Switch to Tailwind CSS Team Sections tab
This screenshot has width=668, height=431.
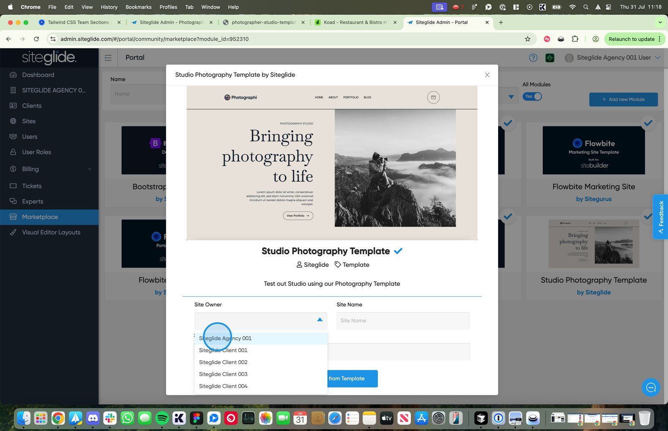78,23
